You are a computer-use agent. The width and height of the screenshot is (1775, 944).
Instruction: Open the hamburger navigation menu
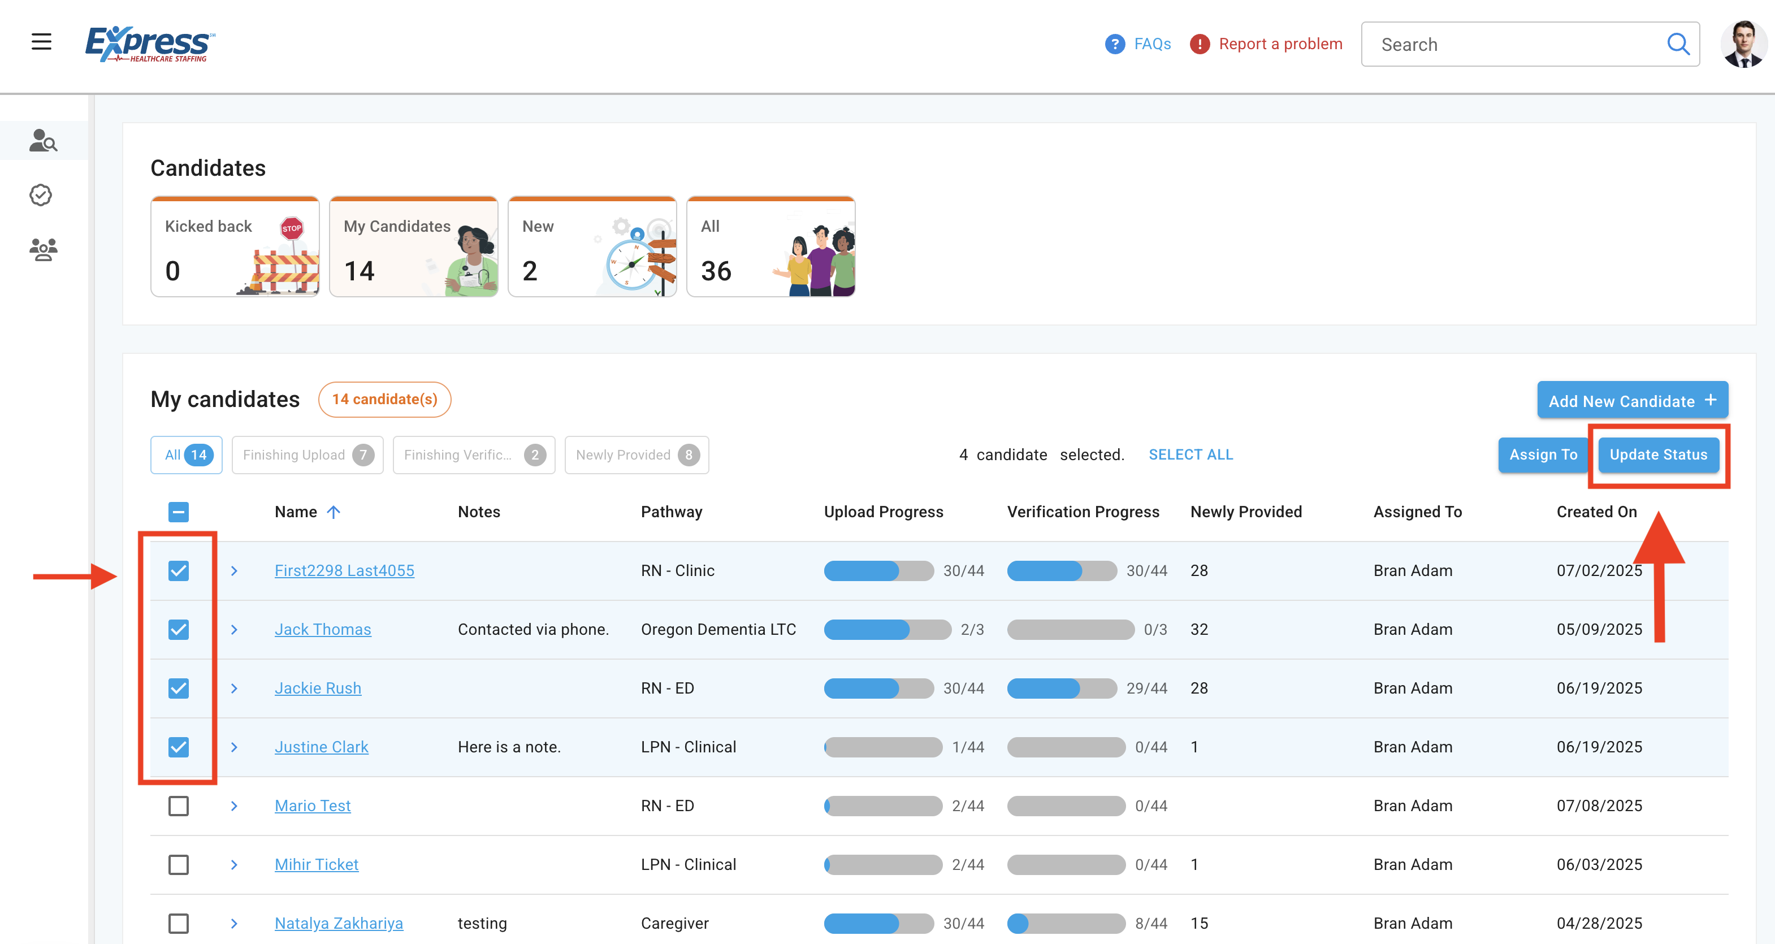pos(41,42)
